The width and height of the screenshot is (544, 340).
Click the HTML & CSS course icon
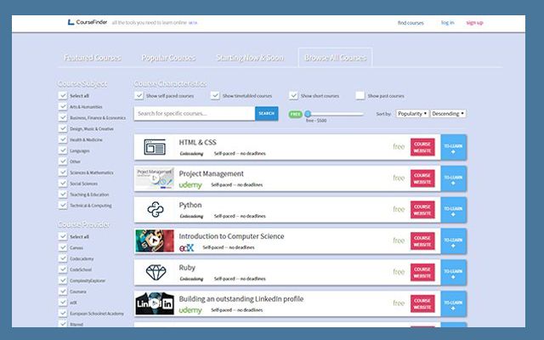(x=155, y=146)
